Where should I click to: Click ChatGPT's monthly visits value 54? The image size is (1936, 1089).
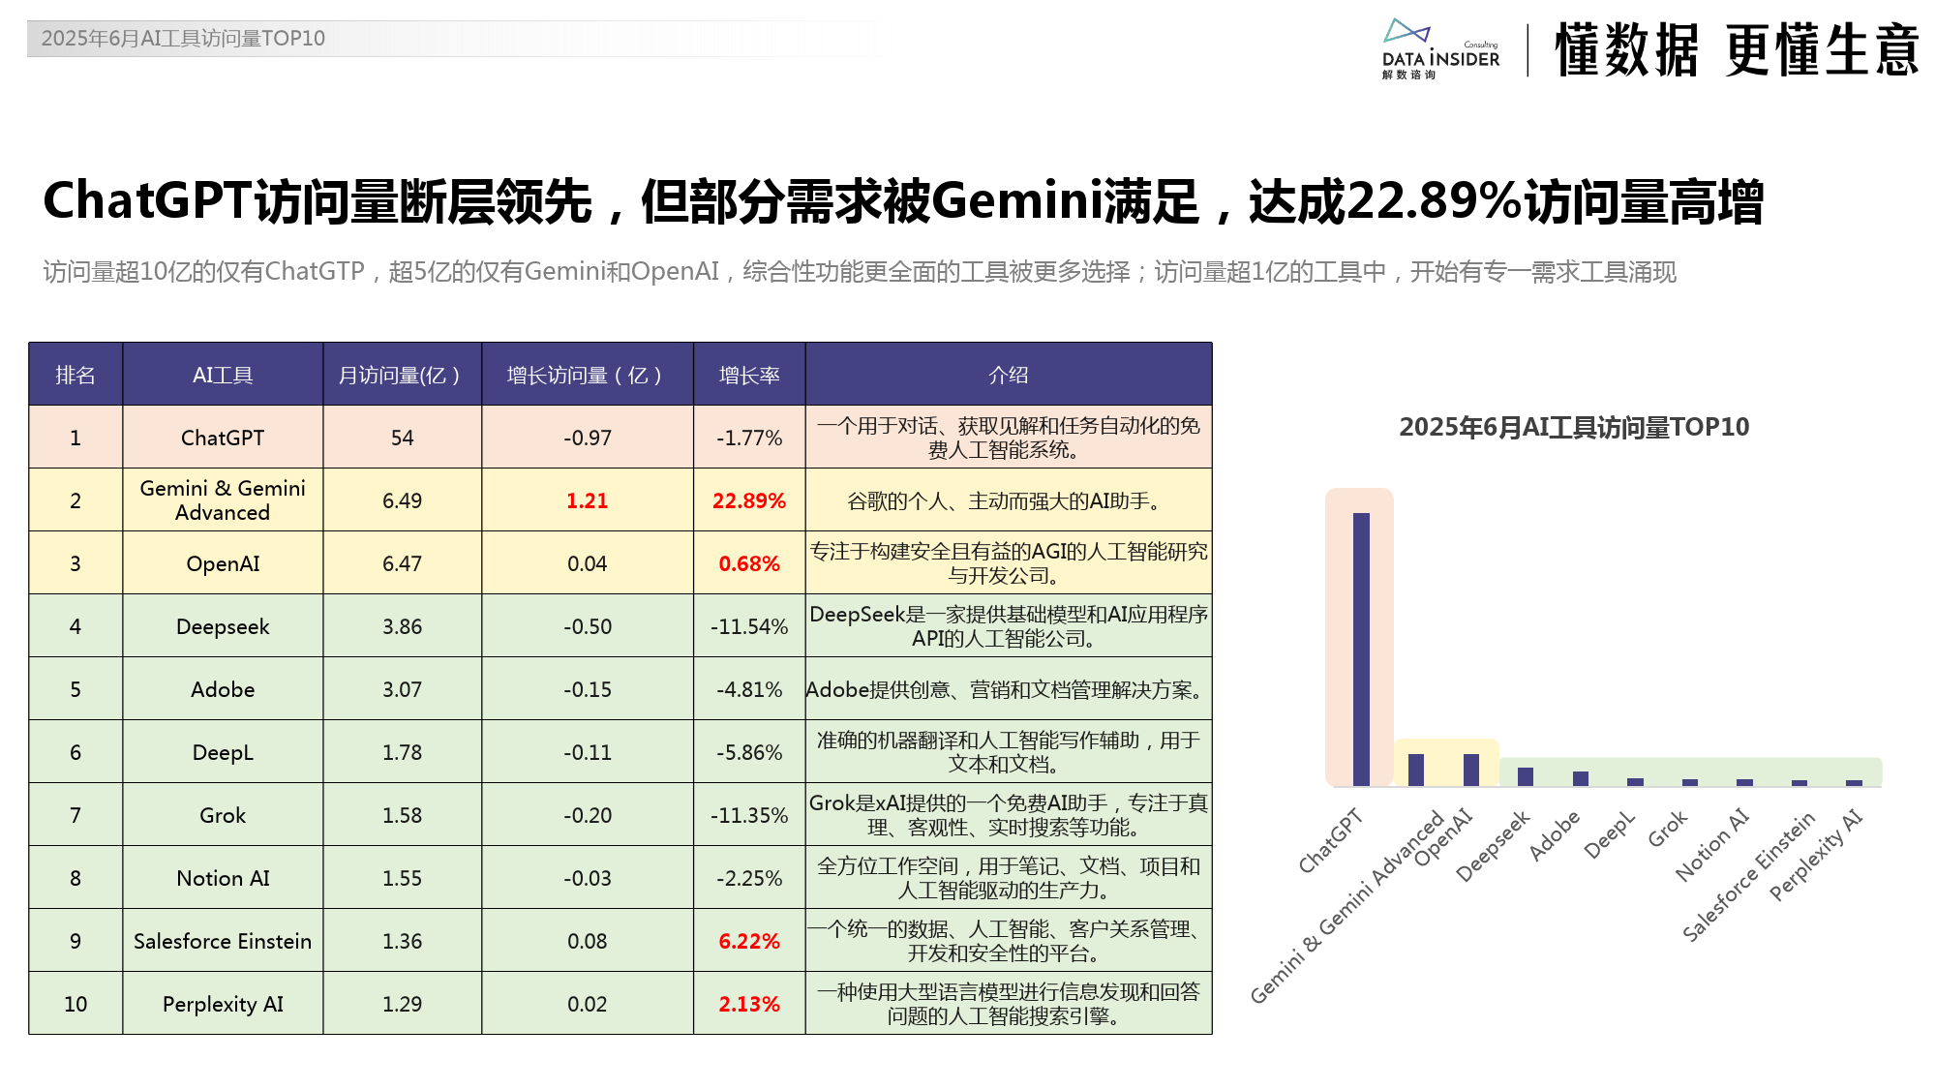tap(402, 438)
